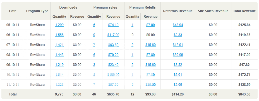Open the $12.91 referrals revenue link
This screenshot has height=101, width=259.
point(178,45)
